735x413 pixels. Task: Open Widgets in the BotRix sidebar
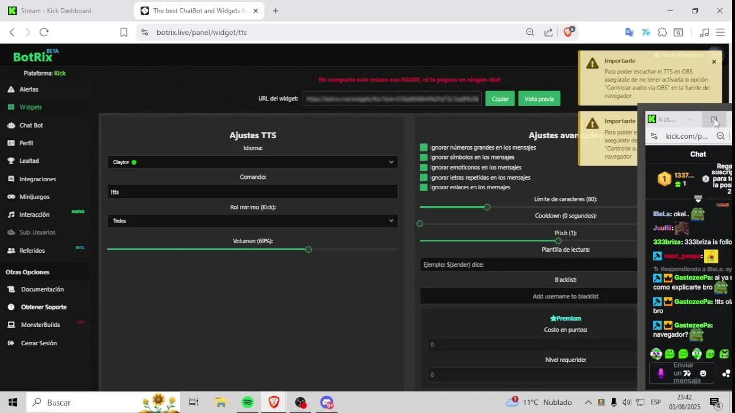click(x=25, y=107)
